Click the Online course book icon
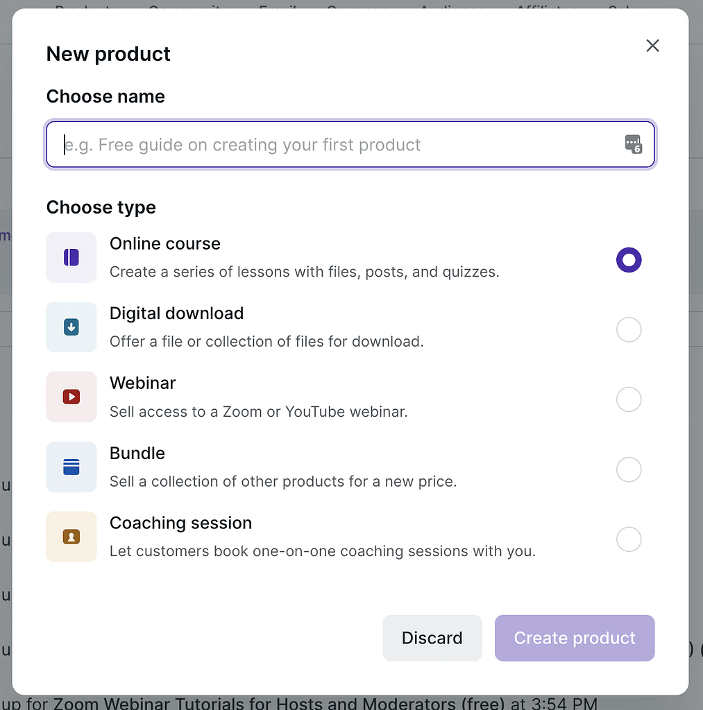Screen dimensions: 703x710 pos(71,257)
